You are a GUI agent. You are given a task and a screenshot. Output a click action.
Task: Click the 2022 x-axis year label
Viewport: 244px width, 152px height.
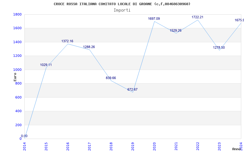tap(198, 147)
